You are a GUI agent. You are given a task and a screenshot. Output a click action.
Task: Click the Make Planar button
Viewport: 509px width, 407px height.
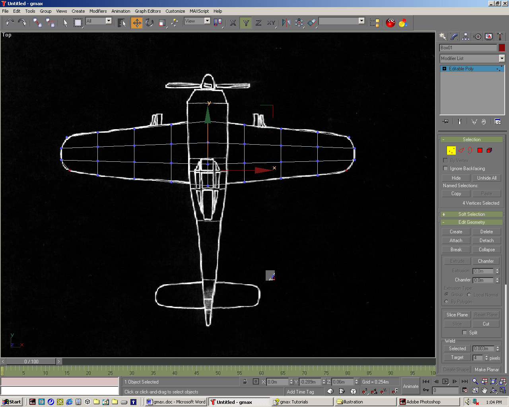click(486, 370)
